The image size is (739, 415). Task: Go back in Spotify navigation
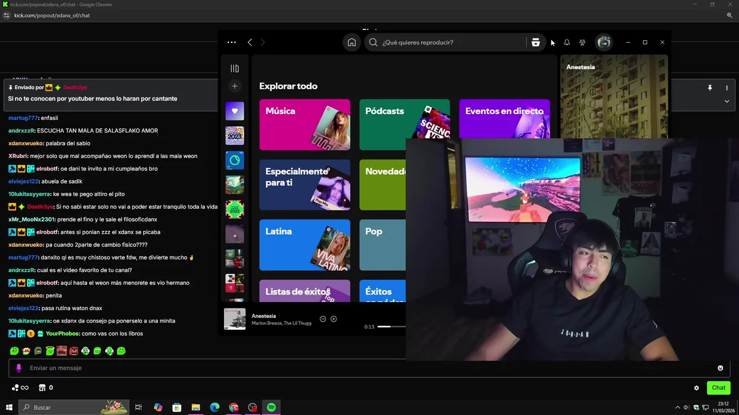(249, 42)
